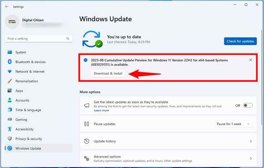This screenshot has height=168, width=264.
Task: Open Digital Citizen account profile picture
Action: click(12, 22)
